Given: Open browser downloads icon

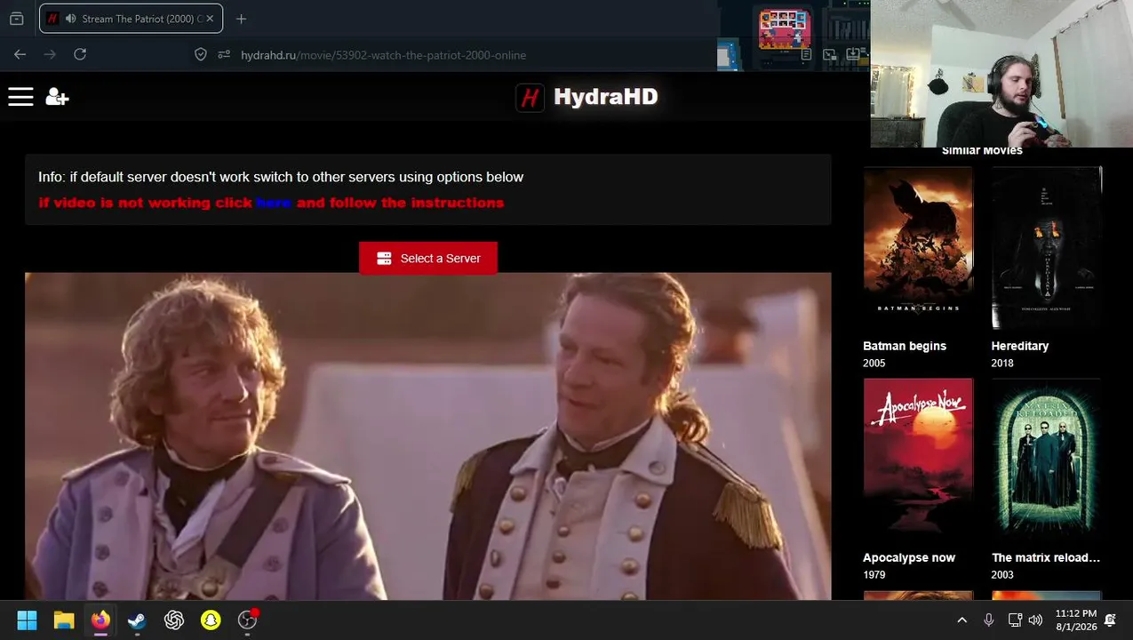Looking at the screenshot, I should 853,55.
